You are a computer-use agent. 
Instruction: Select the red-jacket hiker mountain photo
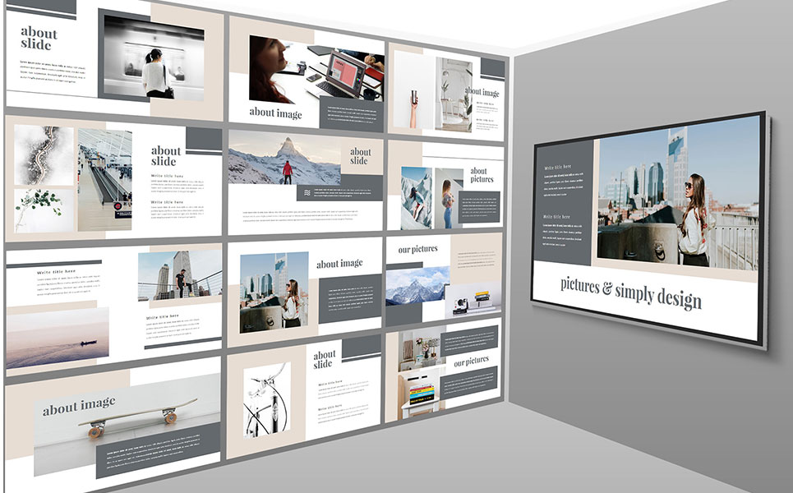tap(283, 161)
